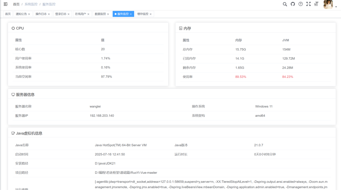The height and width of the screenshot is (190, 341).
Task: Switch to the 数据监控 tab
Action: click(x=100, y=14)
